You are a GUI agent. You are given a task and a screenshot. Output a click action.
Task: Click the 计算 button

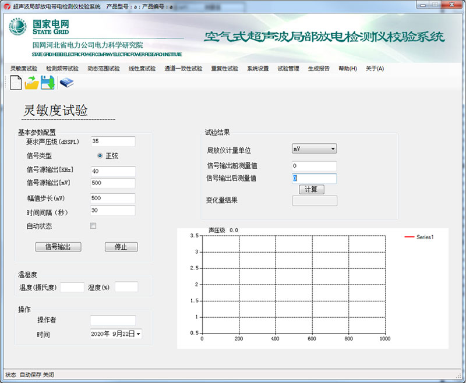311,190
